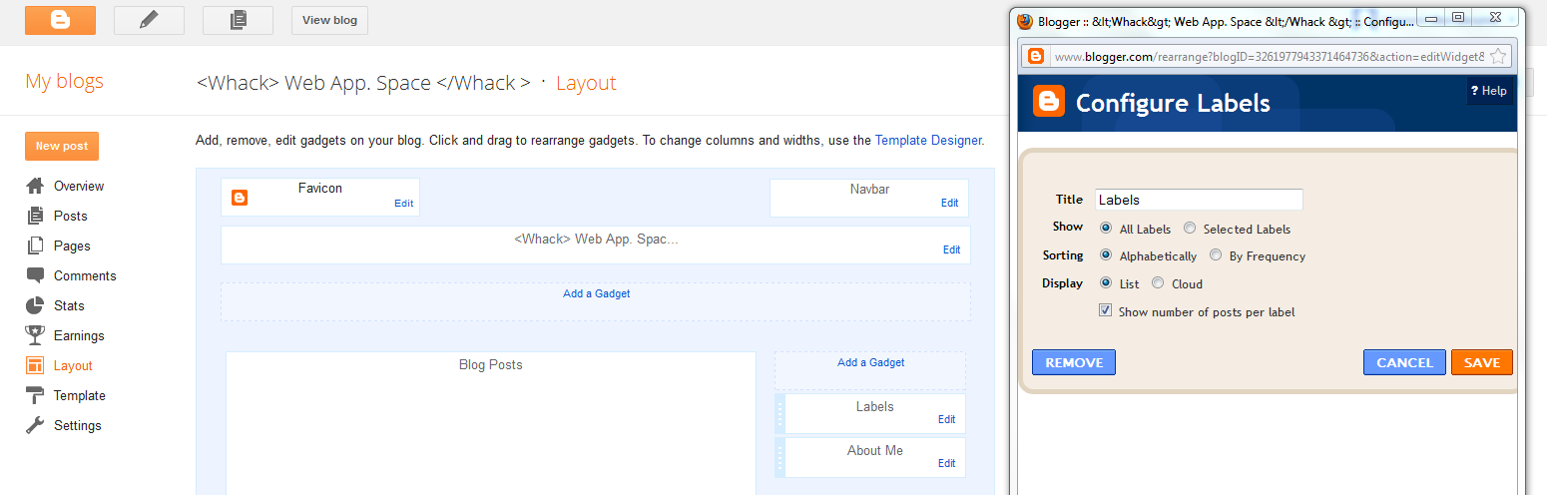Click the REMOVE button
Viewport: 1547px width, 495px height.
click(1074, 362)
